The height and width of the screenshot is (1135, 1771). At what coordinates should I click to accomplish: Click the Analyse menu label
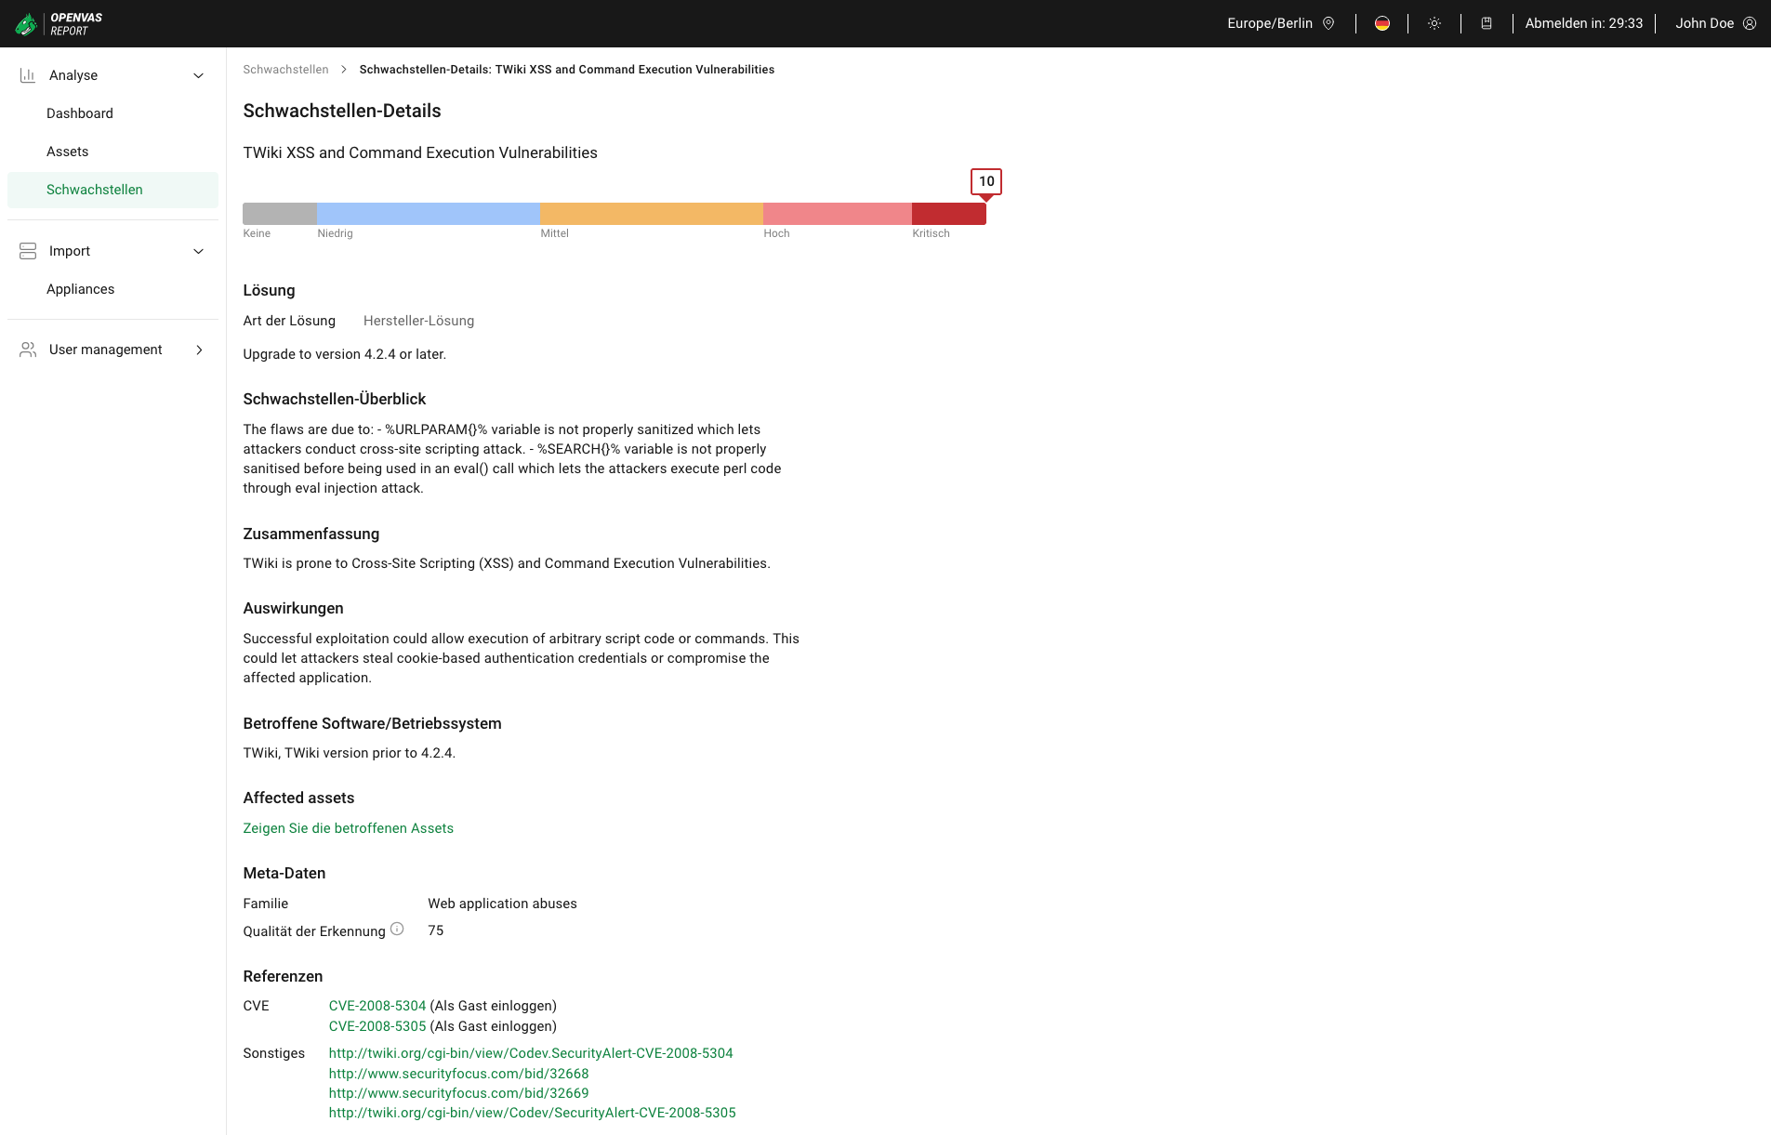coord(73,75)
